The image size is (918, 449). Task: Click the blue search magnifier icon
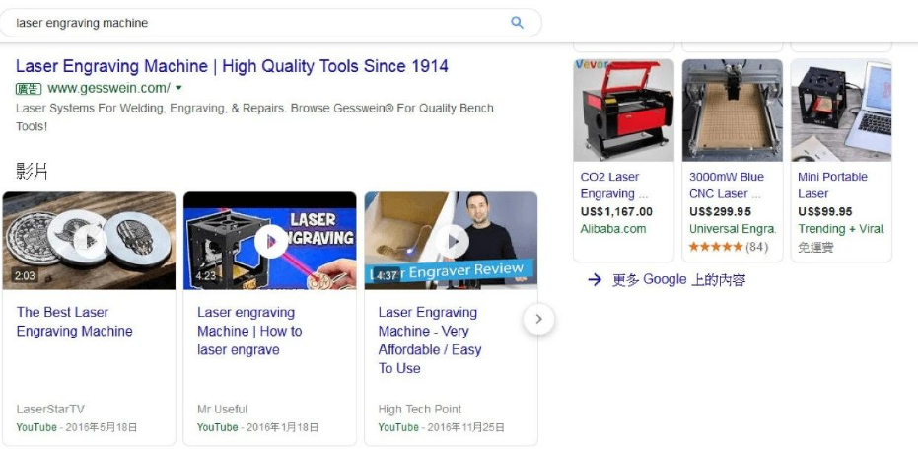coord(517,23)
